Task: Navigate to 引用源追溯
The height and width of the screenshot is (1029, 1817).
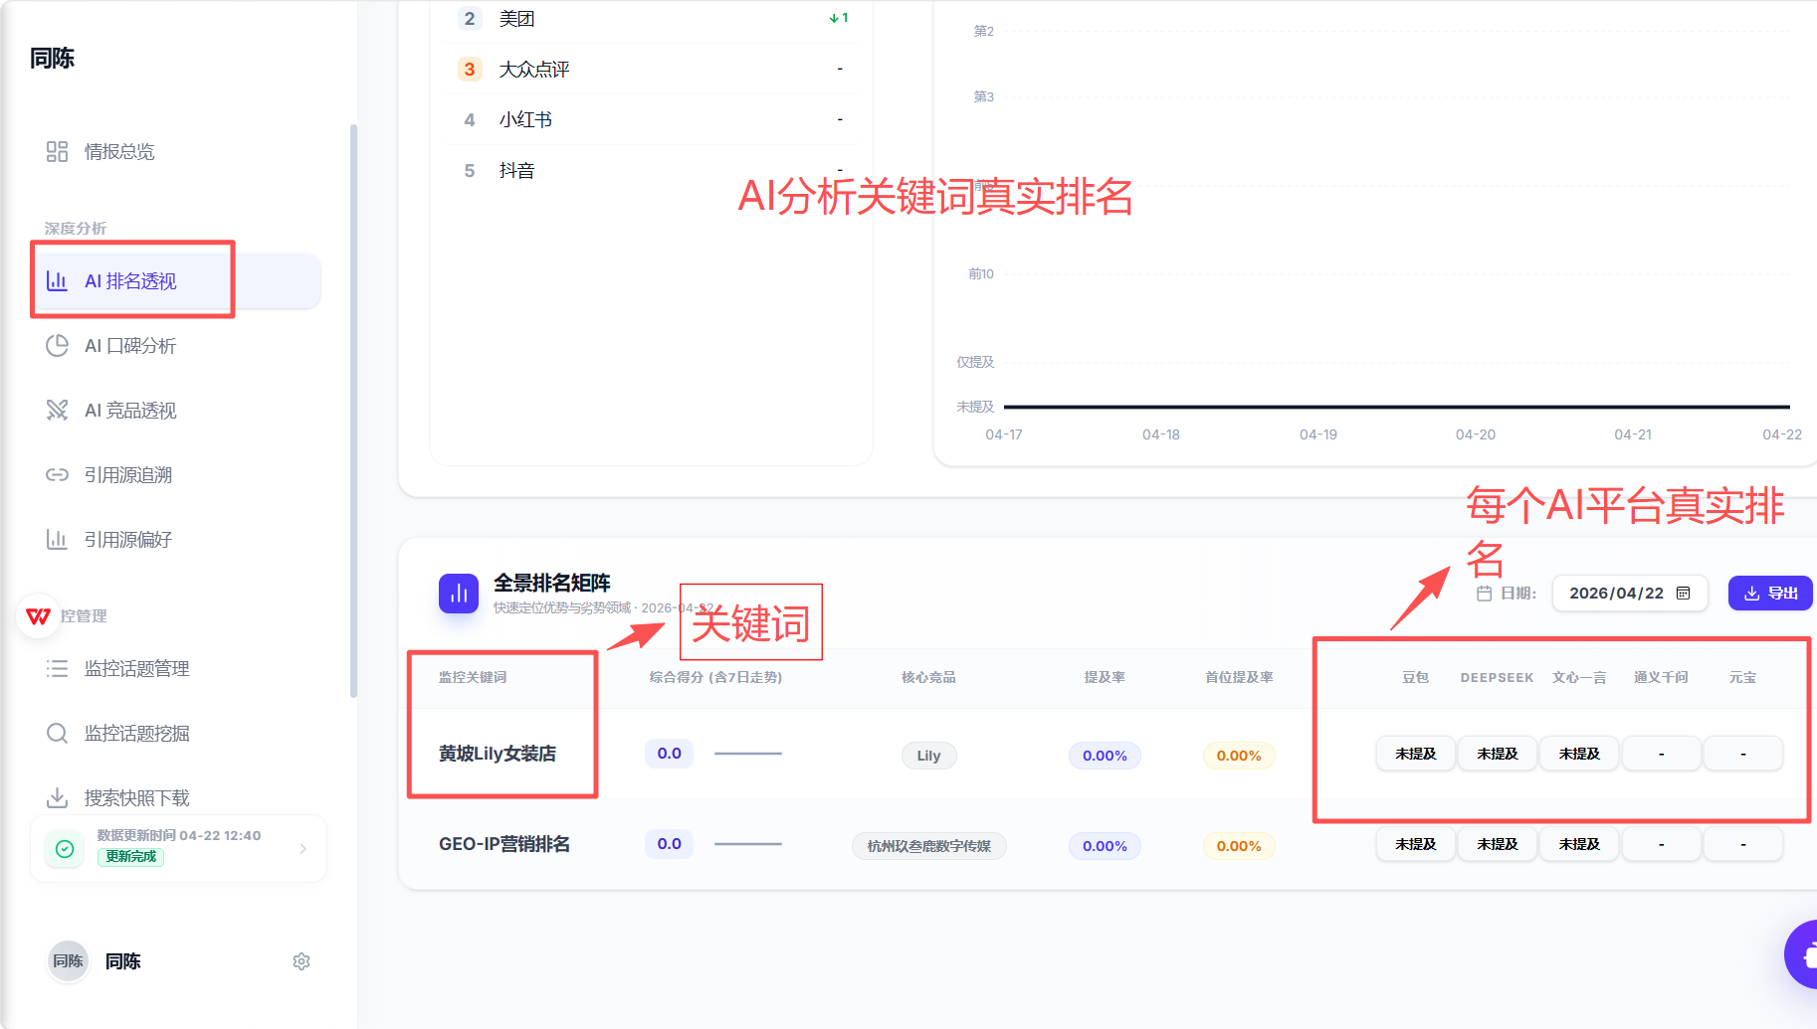Action: [x=179, y=475]
